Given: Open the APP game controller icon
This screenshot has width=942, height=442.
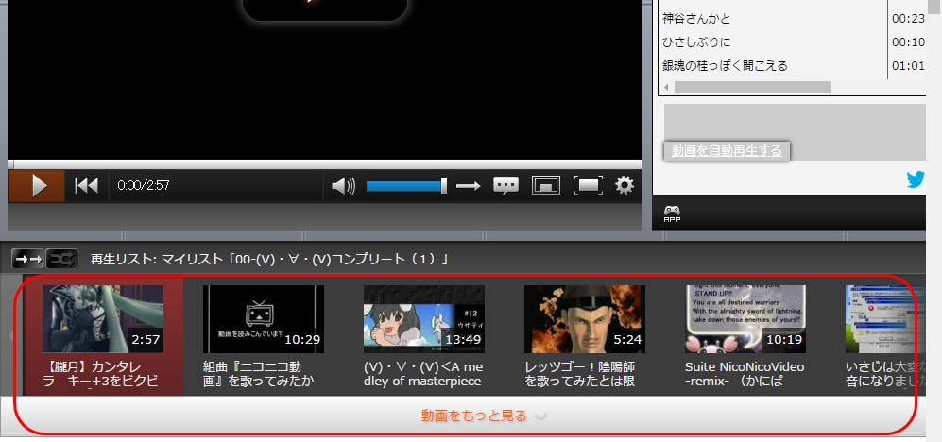Looking at the screenshot, I should (x=672, y=213).
